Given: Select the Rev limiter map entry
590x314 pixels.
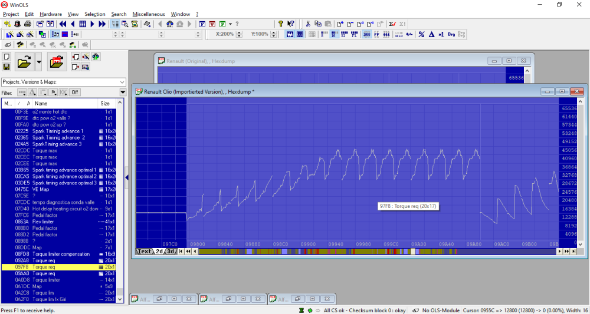Looking at the screenshot, I should 58,222.
